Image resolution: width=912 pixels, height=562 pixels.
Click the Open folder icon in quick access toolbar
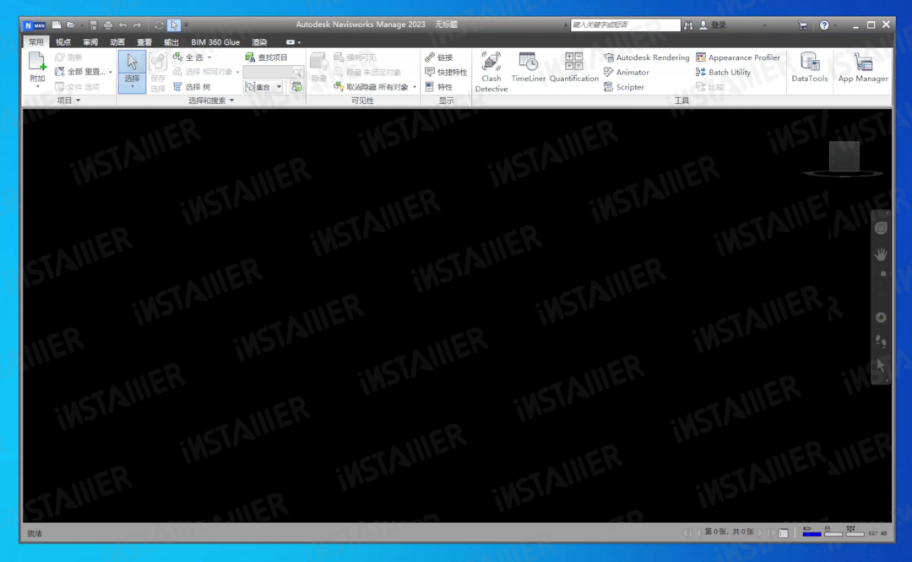click(70, 25)
